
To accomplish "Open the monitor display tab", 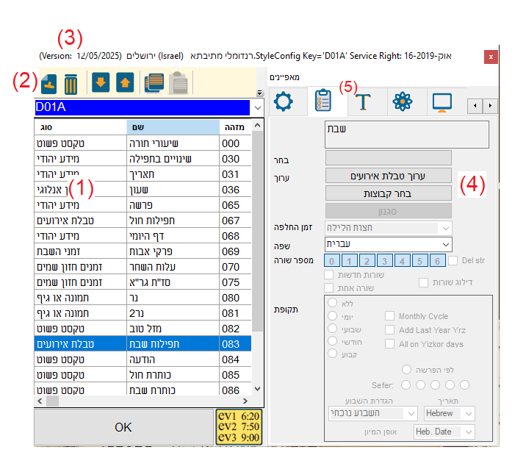I will 442,102.
